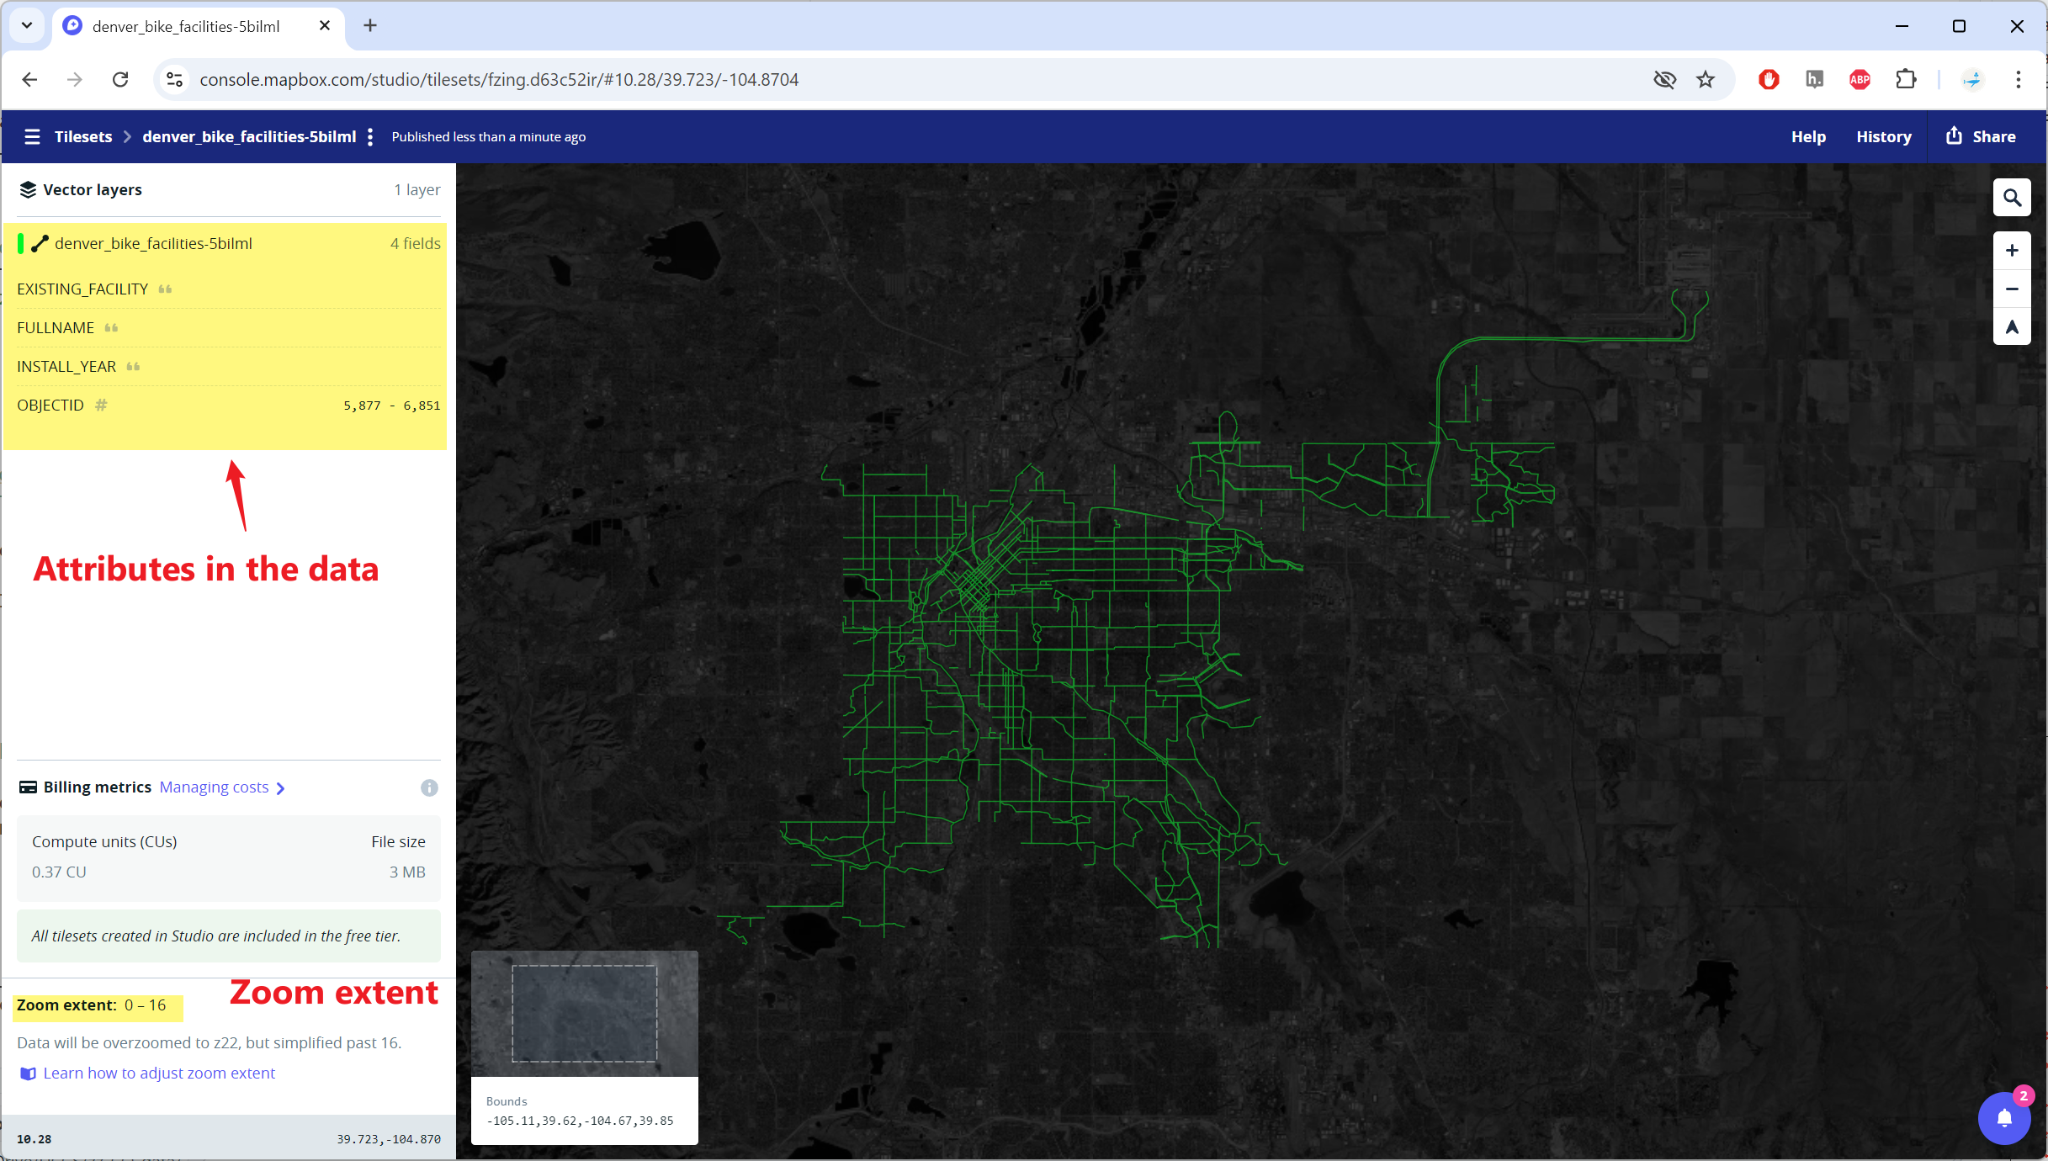Viewport: 2048px width, 1161px height.
Task: Click the Vector layers stack icon
Action: coord(28,190)
